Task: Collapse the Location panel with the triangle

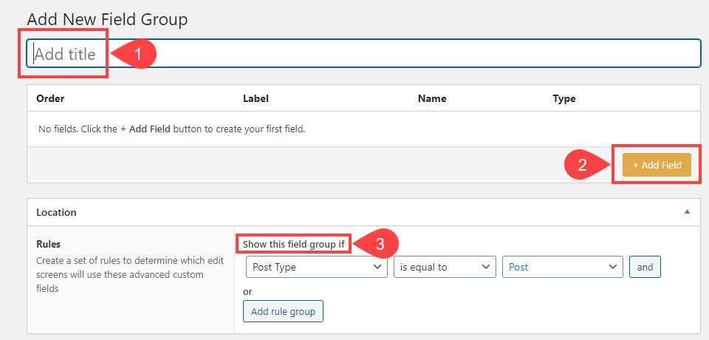Action: click(x=687, y=212)
